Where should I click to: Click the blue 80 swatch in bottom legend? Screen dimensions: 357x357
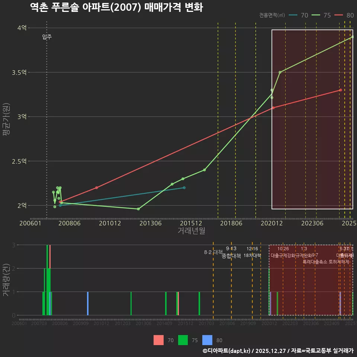pyautogui.click(x=207, y=340)
